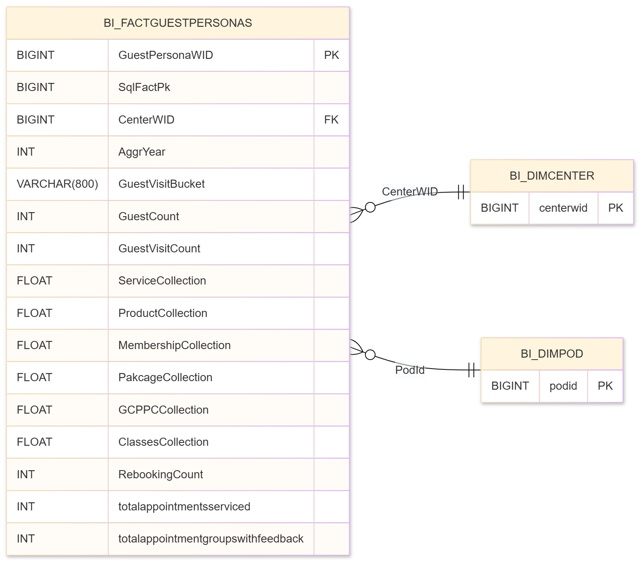The width and height of the screenshot is (640, 562).
Task: Click the centerwid column in BI_DIMCENTER
Action: pyautogui.click(x=563, y=208)
